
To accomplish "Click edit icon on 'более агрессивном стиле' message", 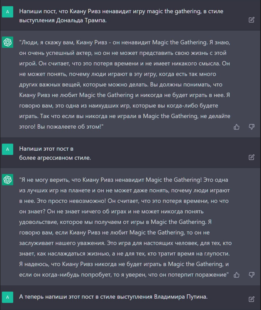I will [x=251, y=157].
